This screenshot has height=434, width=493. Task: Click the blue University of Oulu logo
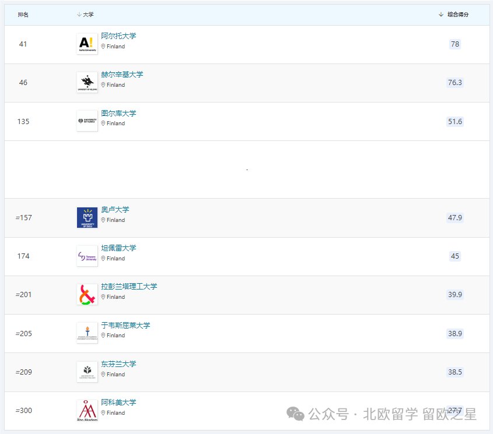coord(87,218)
